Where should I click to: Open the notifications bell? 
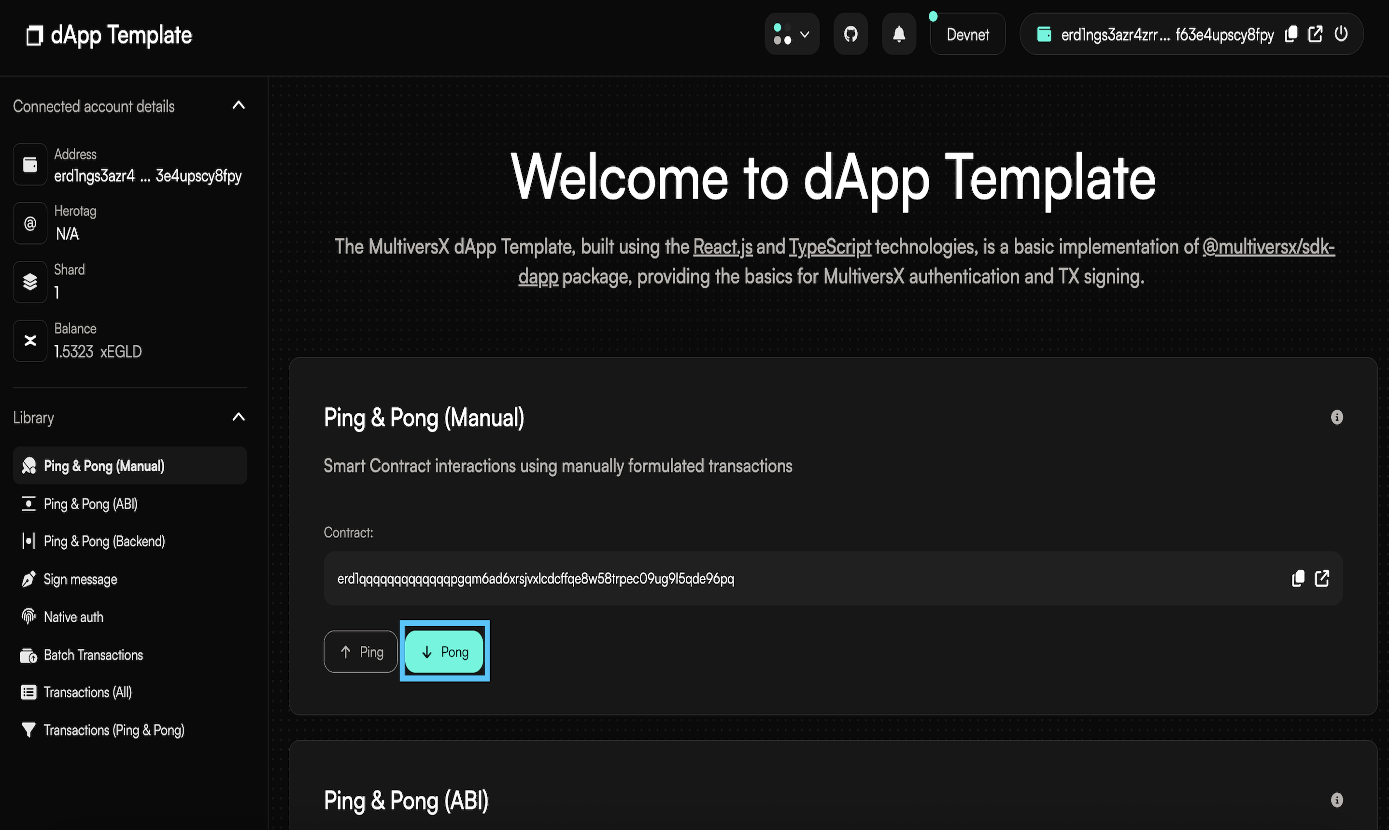tap(898, 35)
